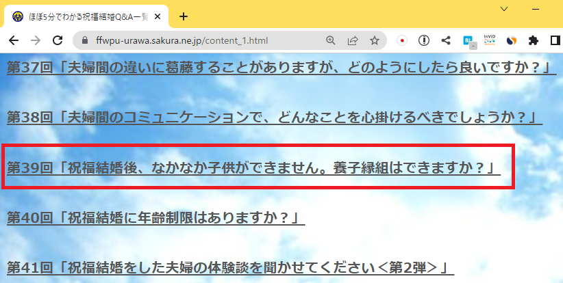The width and height of the screenshot is (563, 283).
Task: Open the 第41回 体験談 第2弾 link
Action: point(231,267)
